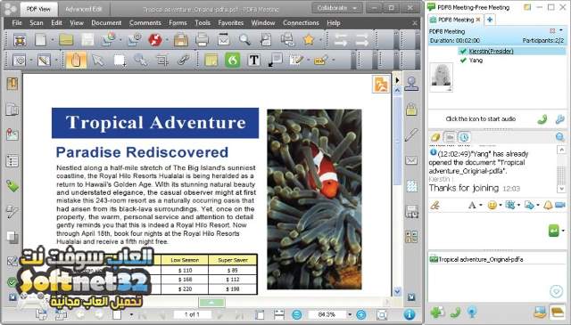The image size is (571, 325).
Task: Zoom out with the blue minus button
Action: pyautogui.click(x=297, y=314)
